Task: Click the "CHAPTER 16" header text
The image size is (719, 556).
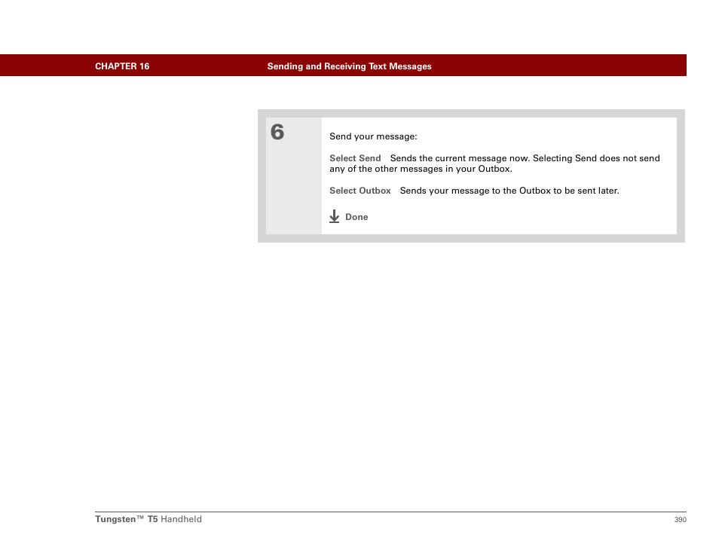Action: click(x=122, y=66)
